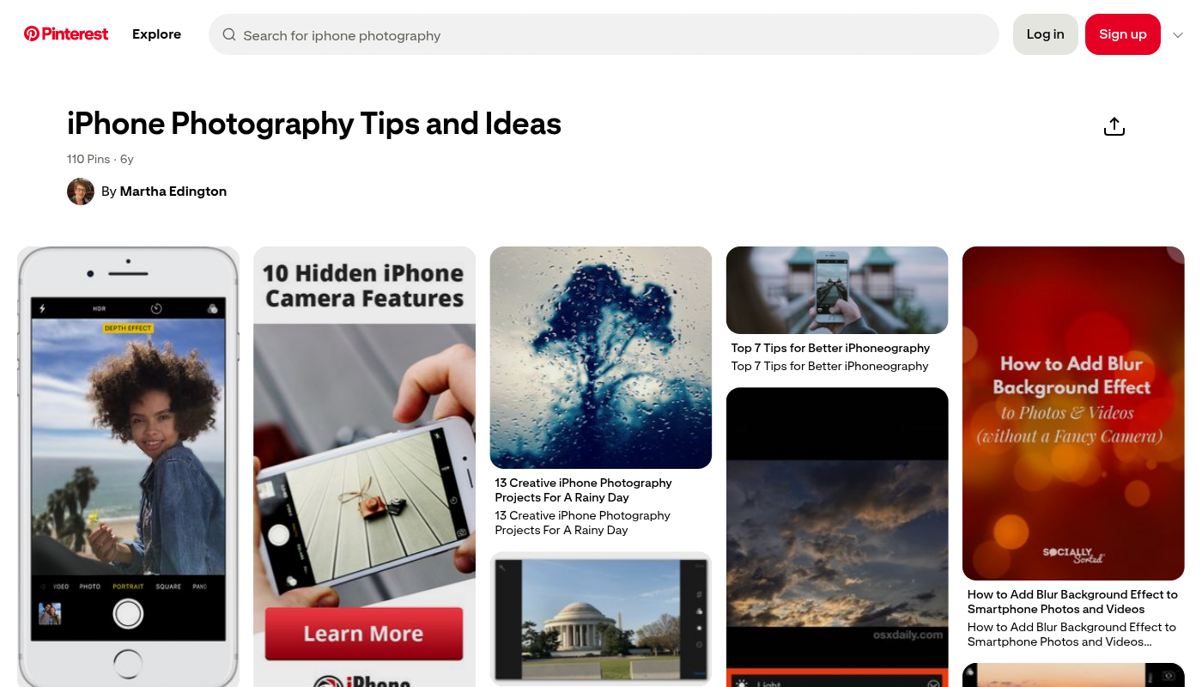Image resolution: width=1202 pixels, height=687 pixels.
Task: Open the Jefferson Memorial photo pin
Action: point(601,619)
